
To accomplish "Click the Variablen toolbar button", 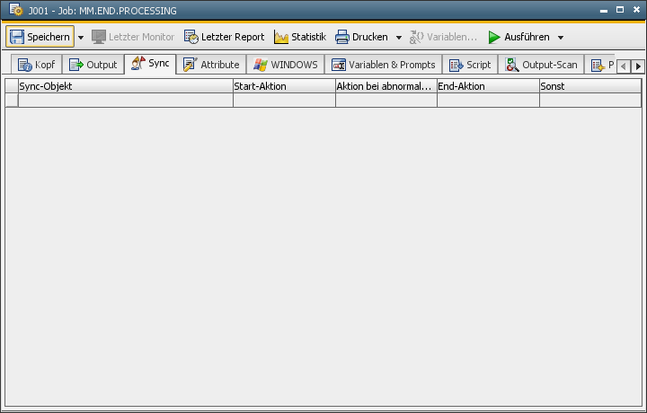I will click(x=443, y=37).
